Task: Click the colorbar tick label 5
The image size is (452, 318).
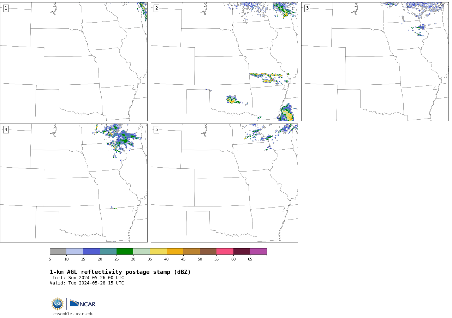Action: point(50,259)
